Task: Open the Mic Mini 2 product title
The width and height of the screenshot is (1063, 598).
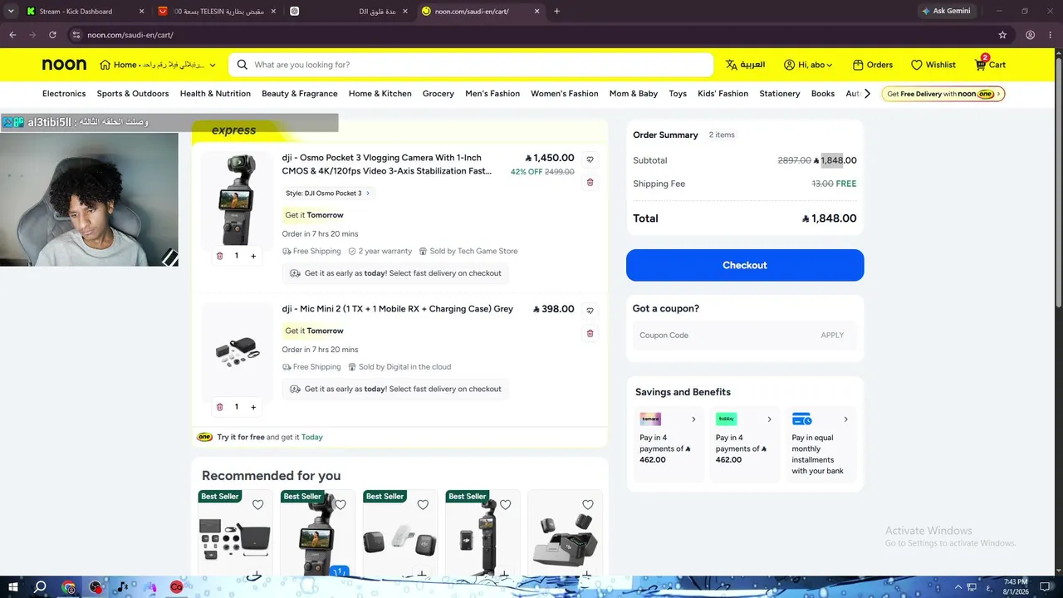Action: click(398, 309)
